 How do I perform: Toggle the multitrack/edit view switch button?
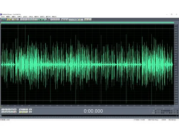click(x=3, y=20)
